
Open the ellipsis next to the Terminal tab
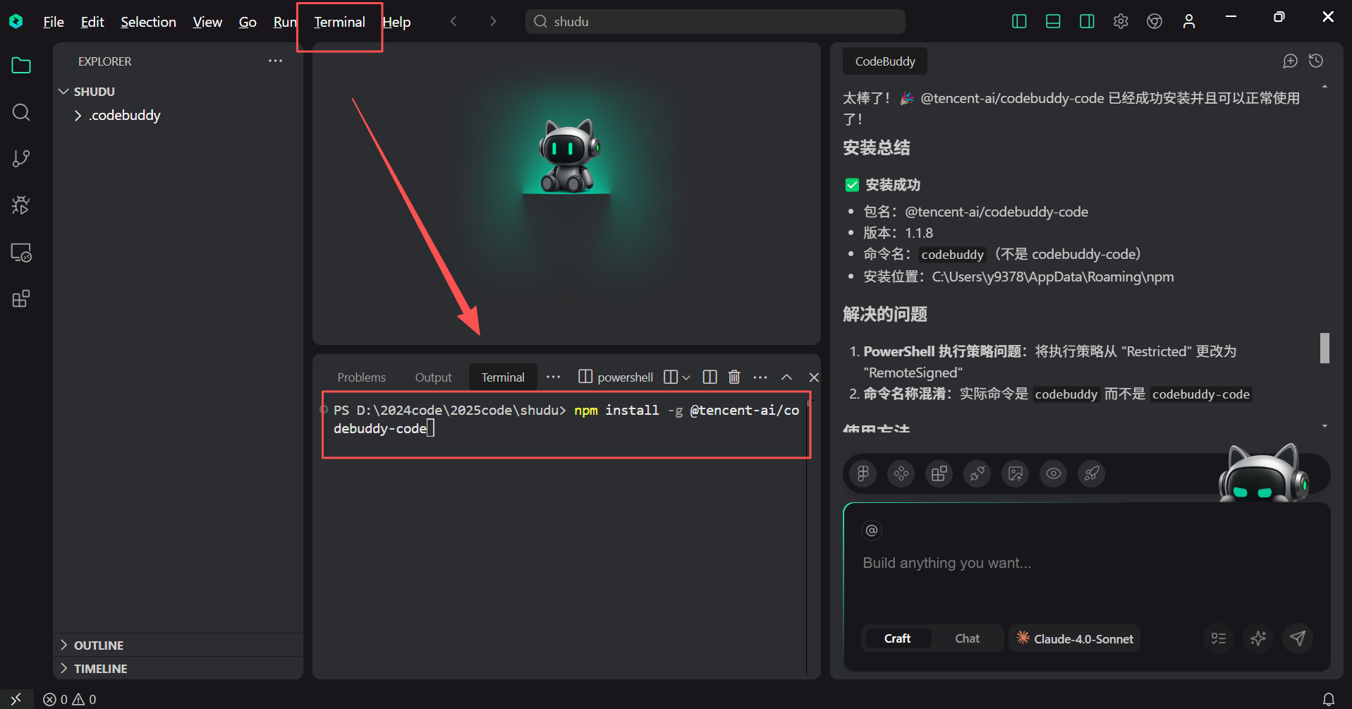click(x=554, y=377)
